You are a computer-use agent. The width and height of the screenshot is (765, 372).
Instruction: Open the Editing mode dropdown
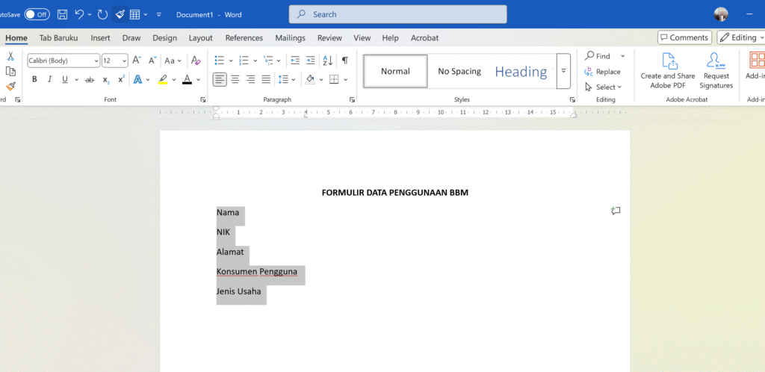tap(740, 37)
